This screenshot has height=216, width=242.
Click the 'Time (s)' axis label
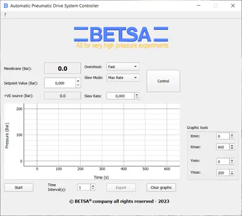pos(101,177)
